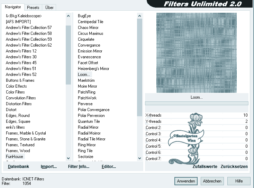Click the category list scroll-up arrow
Viewport: 254px width, 188px height.
[69, 16]
